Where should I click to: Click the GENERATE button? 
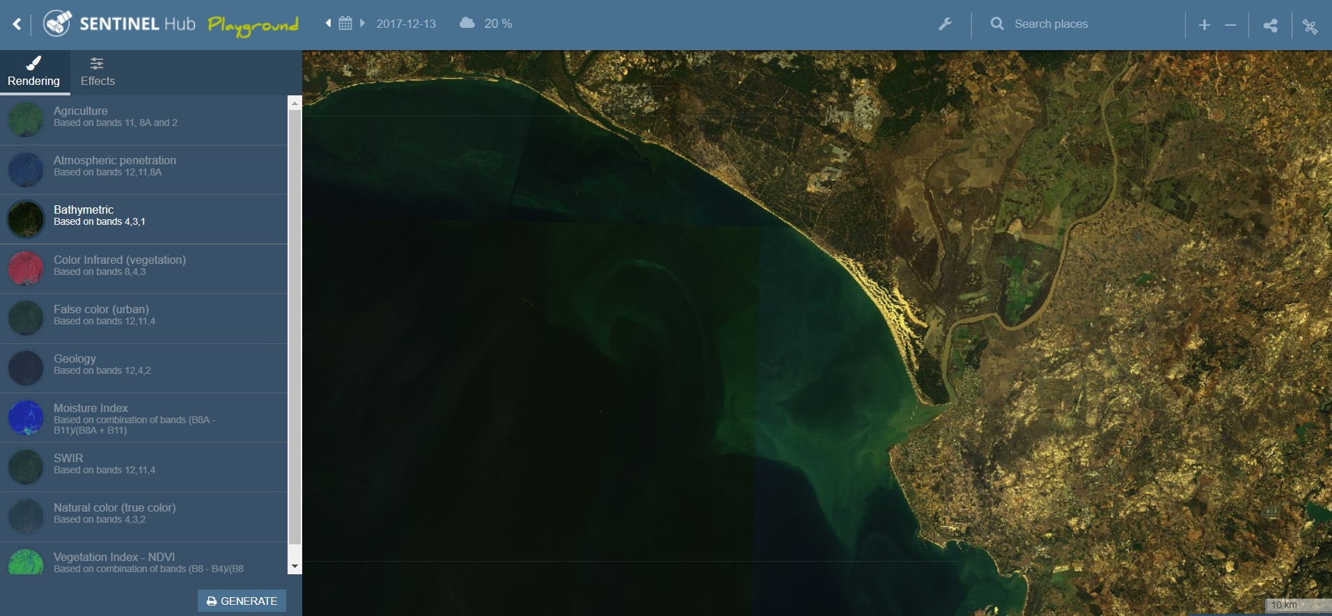coord(242,601)
